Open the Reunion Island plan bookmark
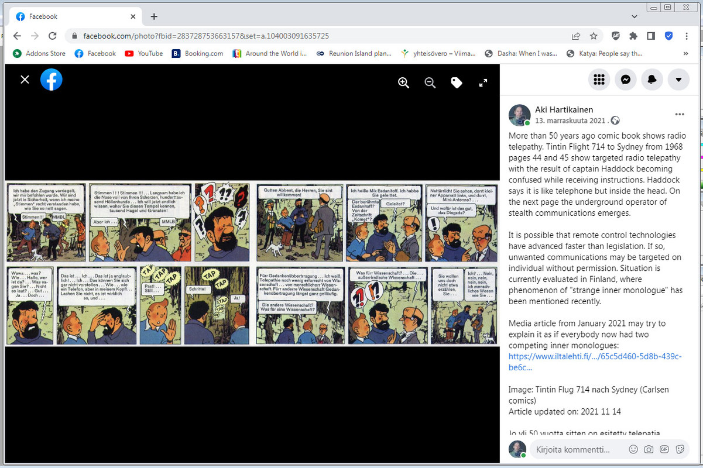 pos(354,53)
